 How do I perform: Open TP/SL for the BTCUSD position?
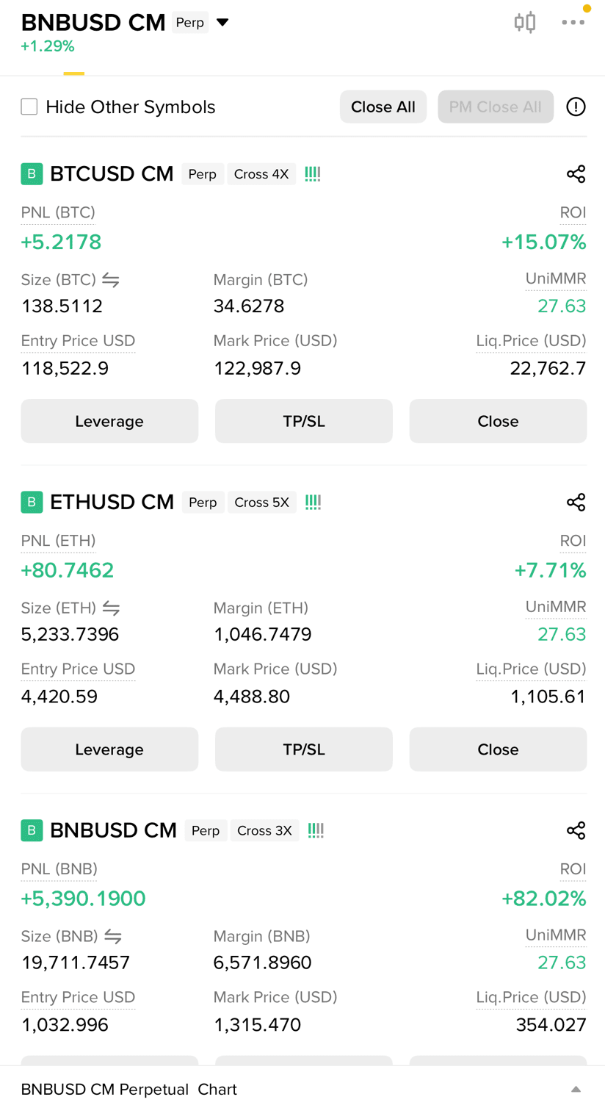coord(304,421)
